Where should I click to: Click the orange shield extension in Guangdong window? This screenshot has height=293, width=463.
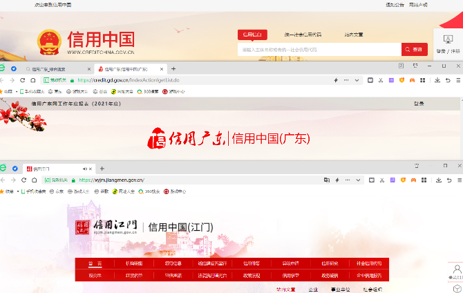tap(401, 80)
